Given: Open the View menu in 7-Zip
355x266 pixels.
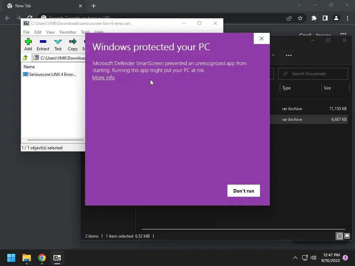Looking at the screenshot, I should (x=50, y=32).
